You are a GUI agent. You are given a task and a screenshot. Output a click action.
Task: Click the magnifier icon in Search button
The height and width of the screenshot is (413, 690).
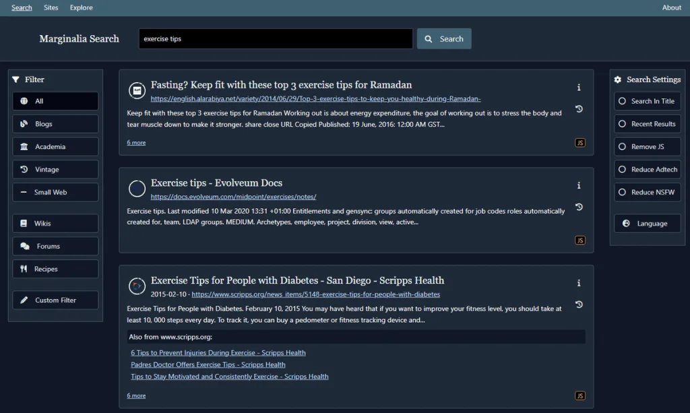click(428, 39)
